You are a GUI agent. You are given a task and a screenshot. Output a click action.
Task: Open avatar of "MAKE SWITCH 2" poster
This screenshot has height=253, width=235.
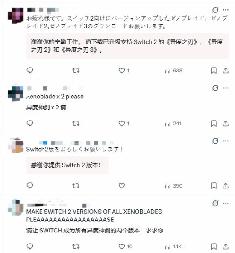coord(16,208)
